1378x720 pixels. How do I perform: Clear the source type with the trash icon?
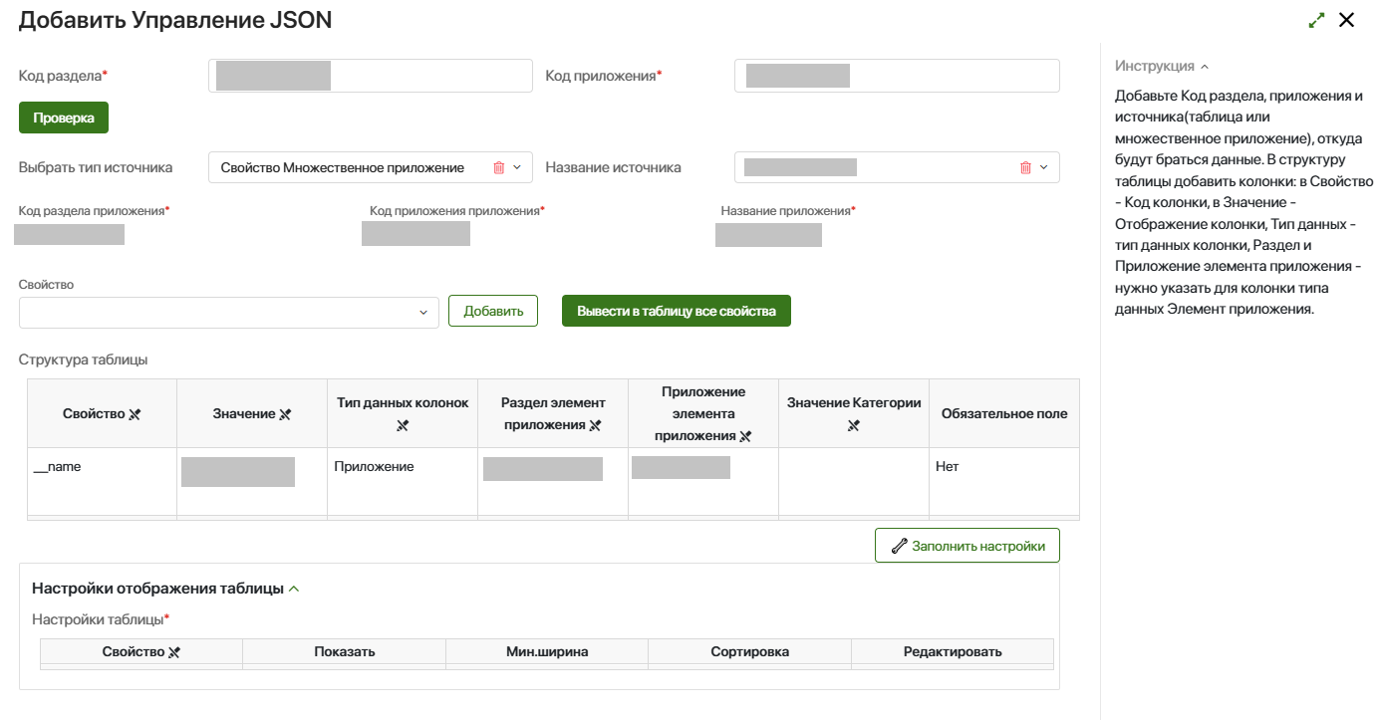click(499, 167)
